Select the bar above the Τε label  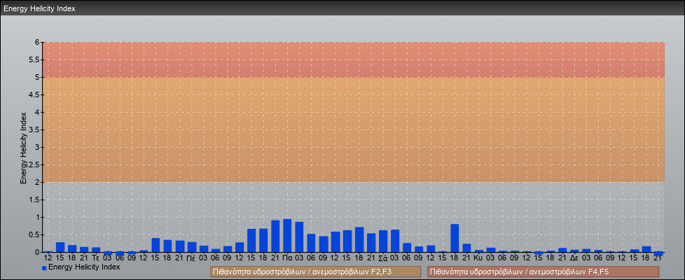coord(96,250)
